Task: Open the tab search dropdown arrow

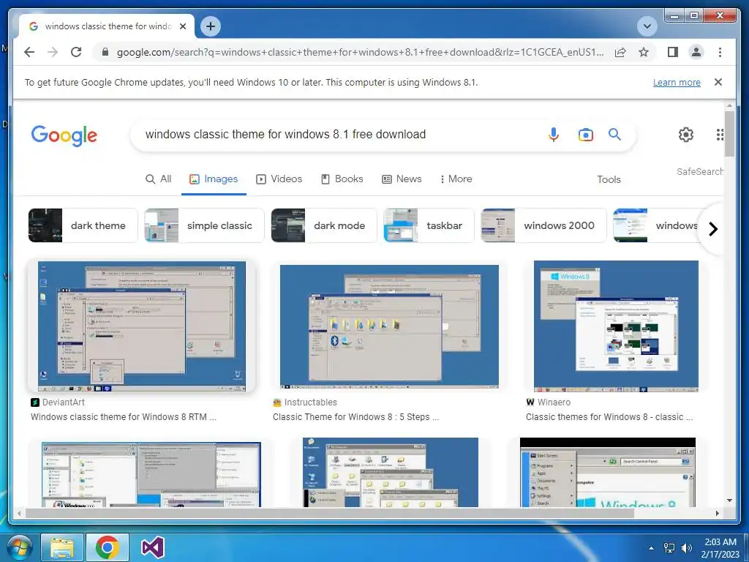Action: [x=647, y=26]
